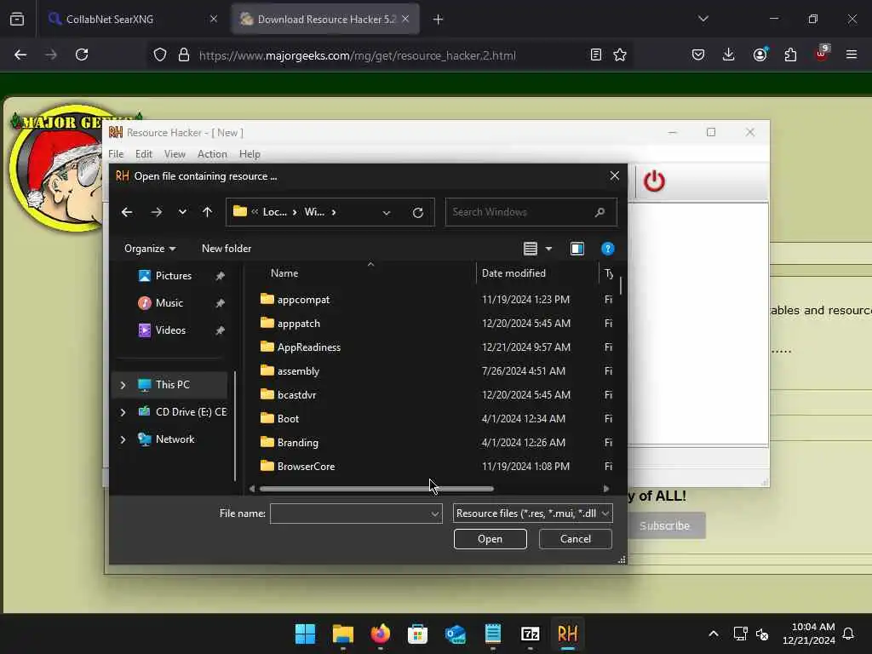Image resolution: width=872 pixels, height=654 pixels.
Task: Sort files by Name column
Action: (x=284, y=273)
